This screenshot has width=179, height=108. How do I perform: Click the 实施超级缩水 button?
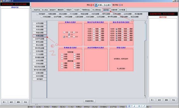pos(89,101)
